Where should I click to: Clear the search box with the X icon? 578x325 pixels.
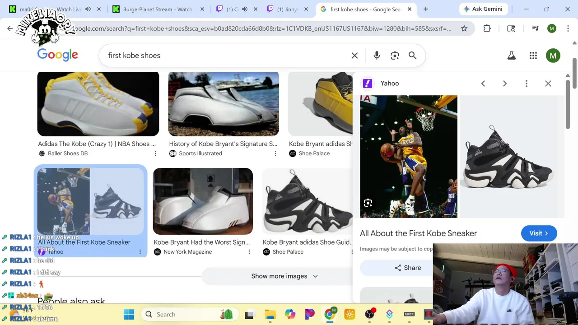(354, 56)
